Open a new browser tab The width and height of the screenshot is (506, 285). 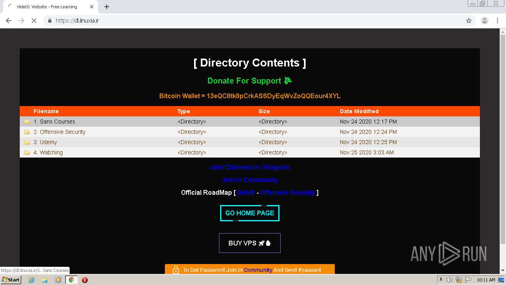coord(107,7)
